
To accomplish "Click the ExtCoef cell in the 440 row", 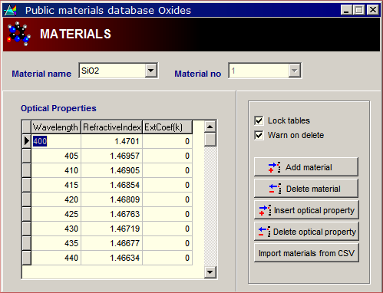I will pyautogui.click(x=167, y=258).
